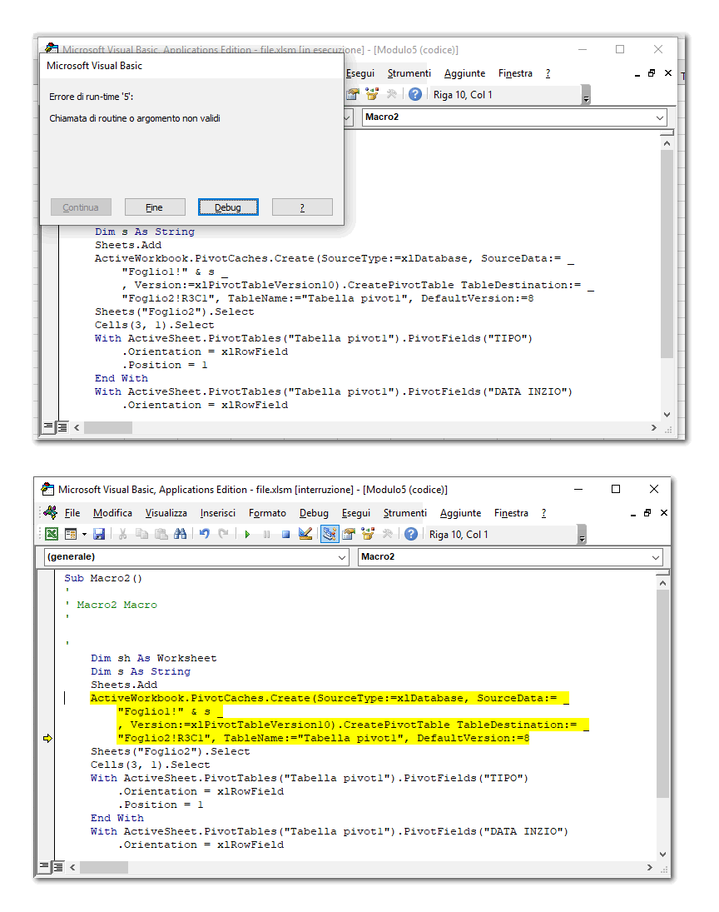Viewport: 719px width, 912px height.
Task: Expand toolbar options arrow in upper window
Action: click(586, 95)
